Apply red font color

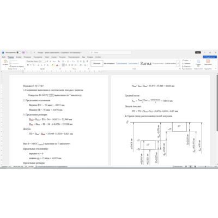[57, 65]
